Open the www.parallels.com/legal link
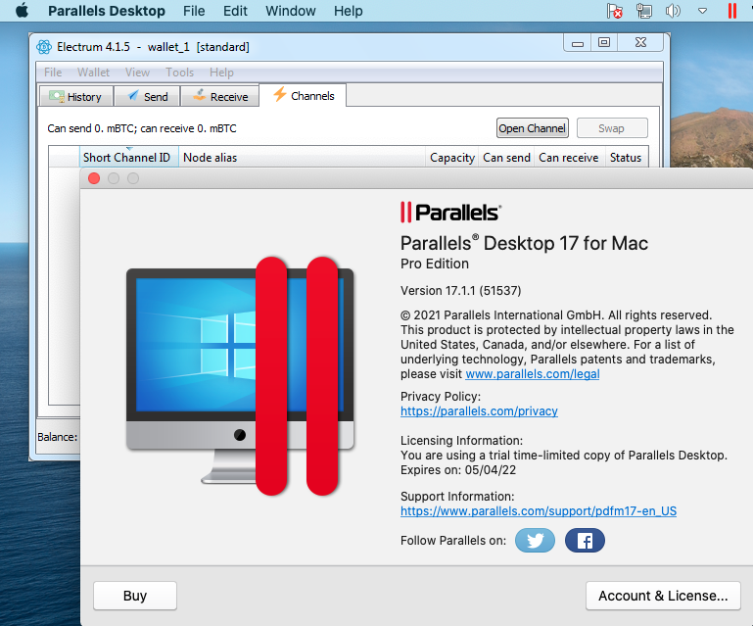Screen dimensions: 753x626 pos(533,374)
